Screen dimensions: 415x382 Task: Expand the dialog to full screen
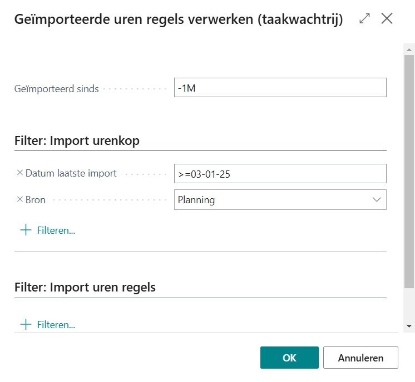pos(365,19)
